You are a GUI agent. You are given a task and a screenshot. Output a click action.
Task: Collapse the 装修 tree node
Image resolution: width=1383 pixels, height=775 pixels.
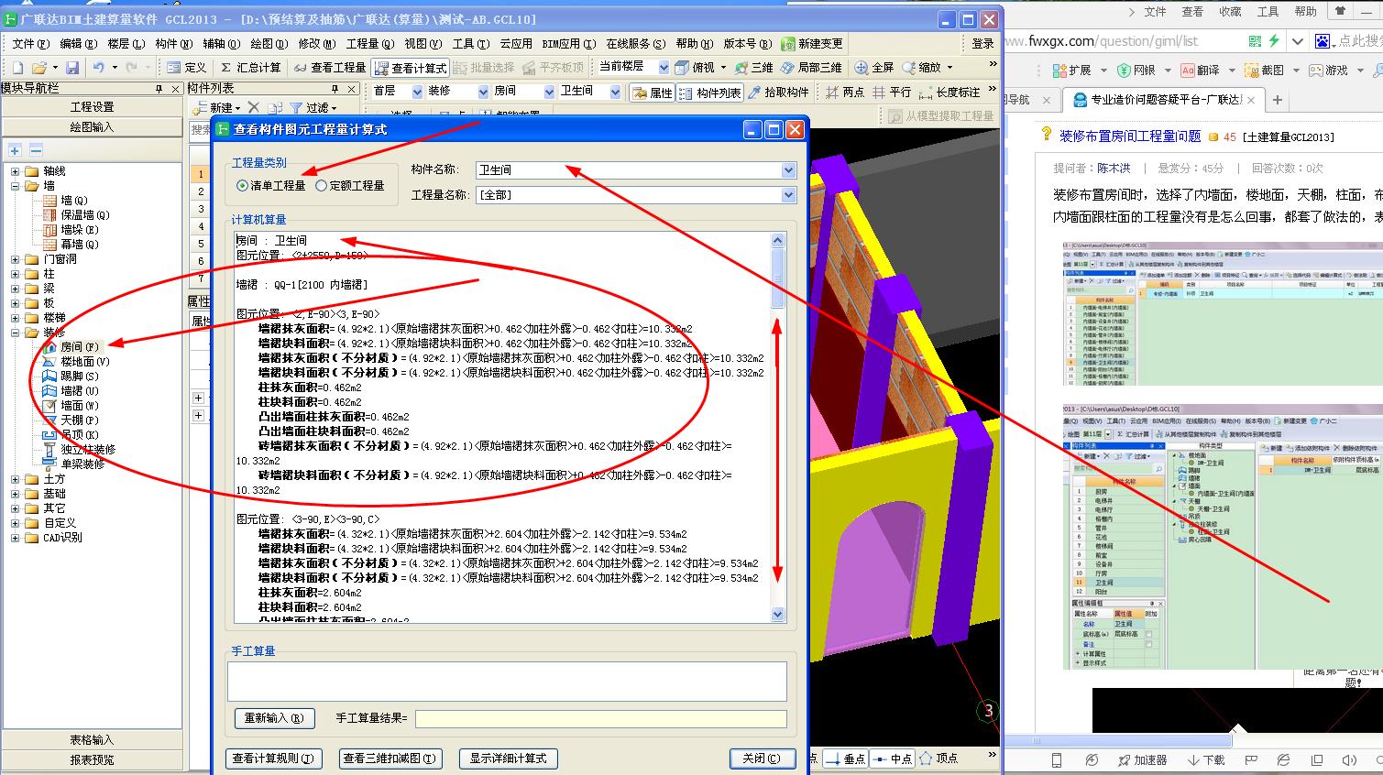[x=15, y=333]
